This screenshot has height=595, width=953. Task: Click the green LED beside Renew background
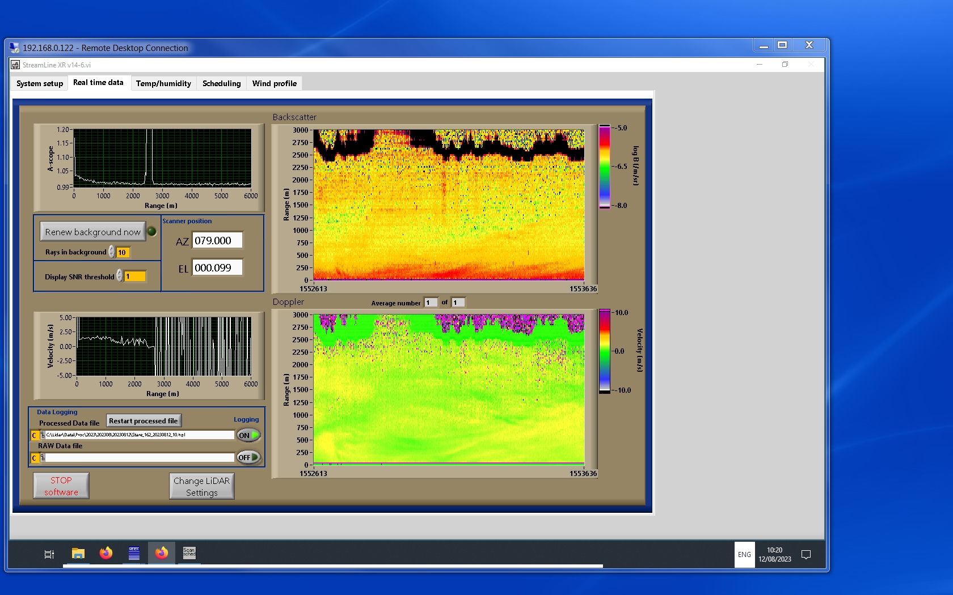pyautogui.click(x=152, y=231)
